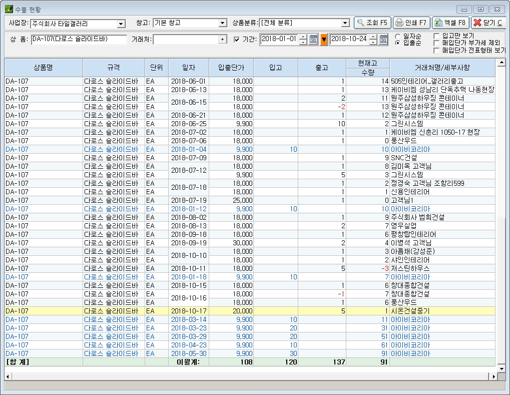Image resolution: width=510 pixels, height=395 pixels.
Task: Click the vertical scrollbar down arrow
Action: pos(501,369)
